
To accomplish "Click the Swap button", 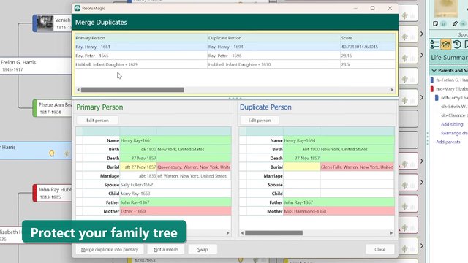I will [203, 249].
